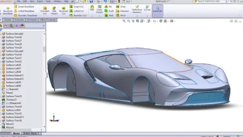Expand the Curves dropdown arrow

coord(147,16)
